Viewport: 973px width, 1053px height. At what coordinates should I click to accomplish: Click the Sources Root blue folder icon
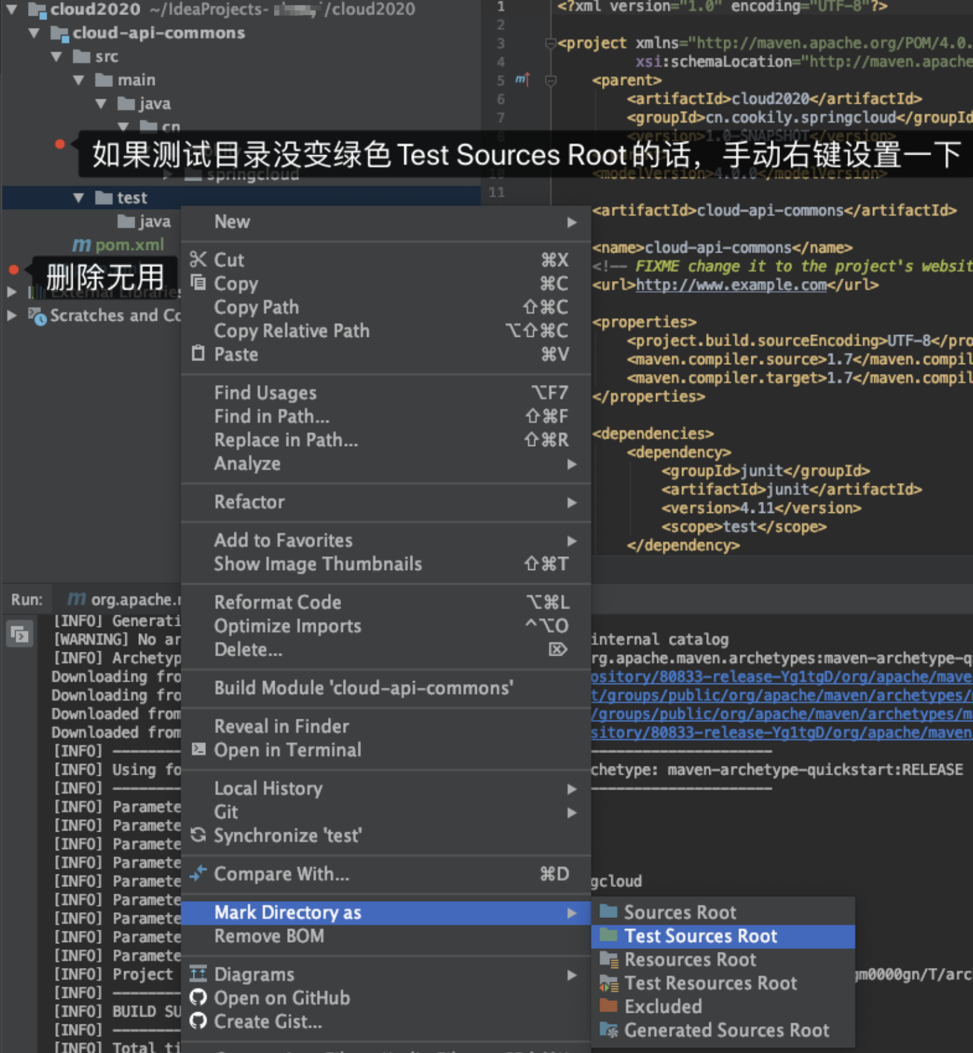coord(609,911)
